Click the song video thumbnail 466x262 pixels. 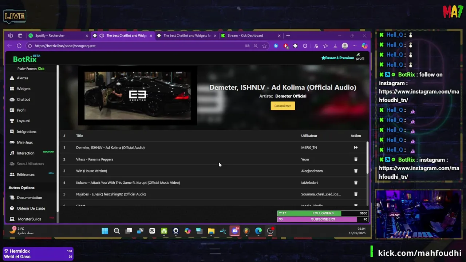(137, 95)
